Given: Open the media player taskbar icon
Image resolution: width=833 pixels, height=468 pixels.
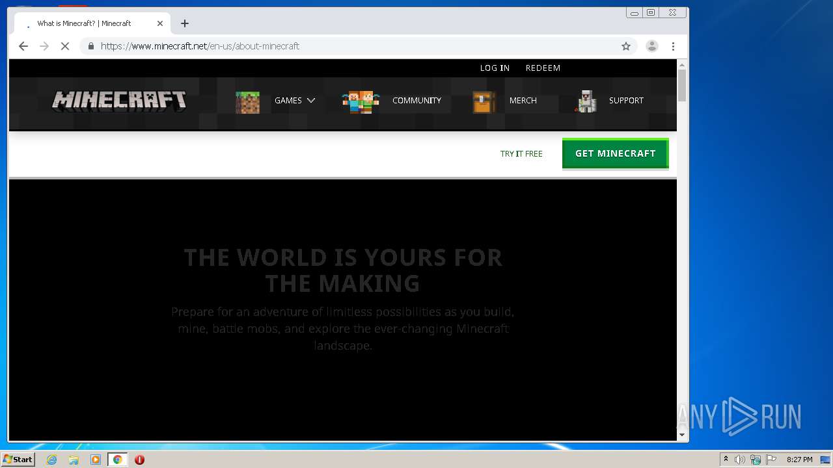Looking at the screenshot, I should tap(96, 460).
